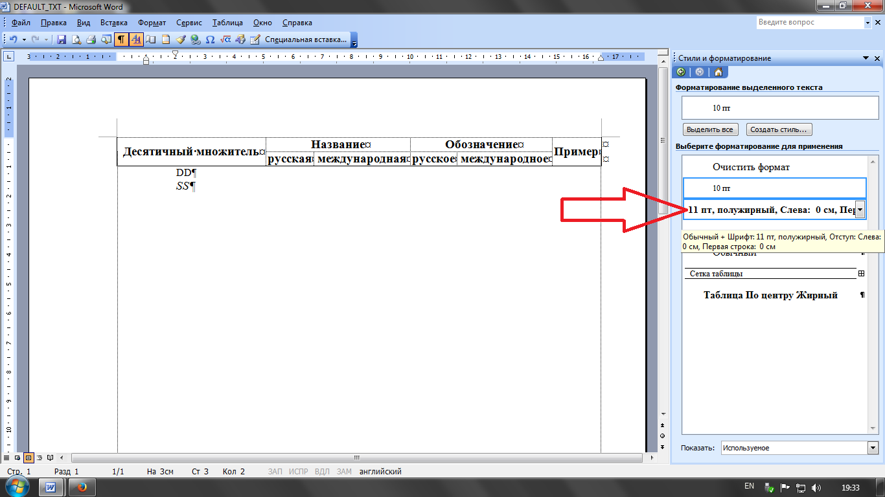
Task: Toggle ЗАМ overtype mode in status bar
Action: pos(345,472)
